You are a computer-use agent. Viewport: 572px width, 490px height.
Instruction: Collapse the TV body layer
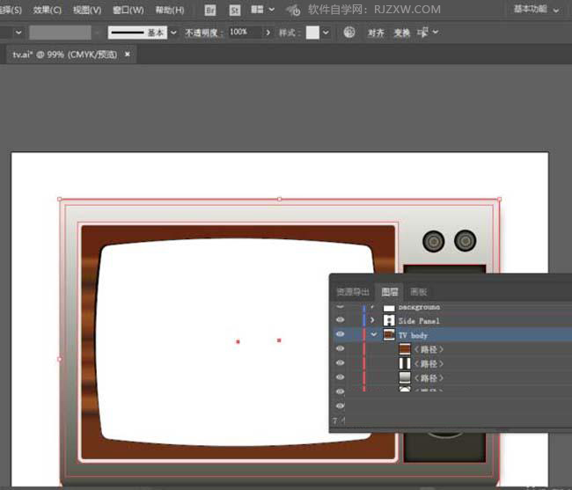coord(373,335)
